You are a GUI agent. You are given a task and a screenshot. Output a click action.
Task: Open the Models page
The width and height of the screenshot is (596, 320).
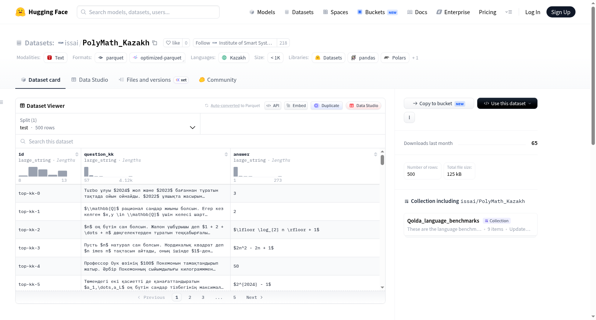point(262,12)
